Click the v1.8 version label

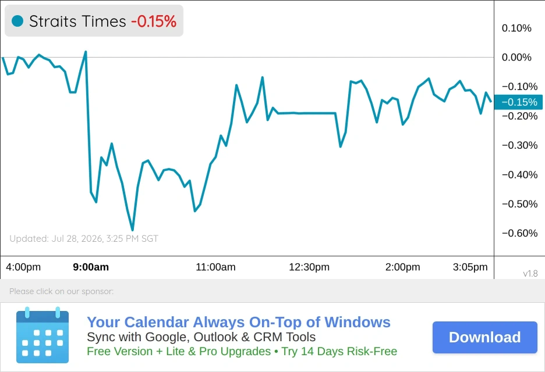(x=530, y=273)
